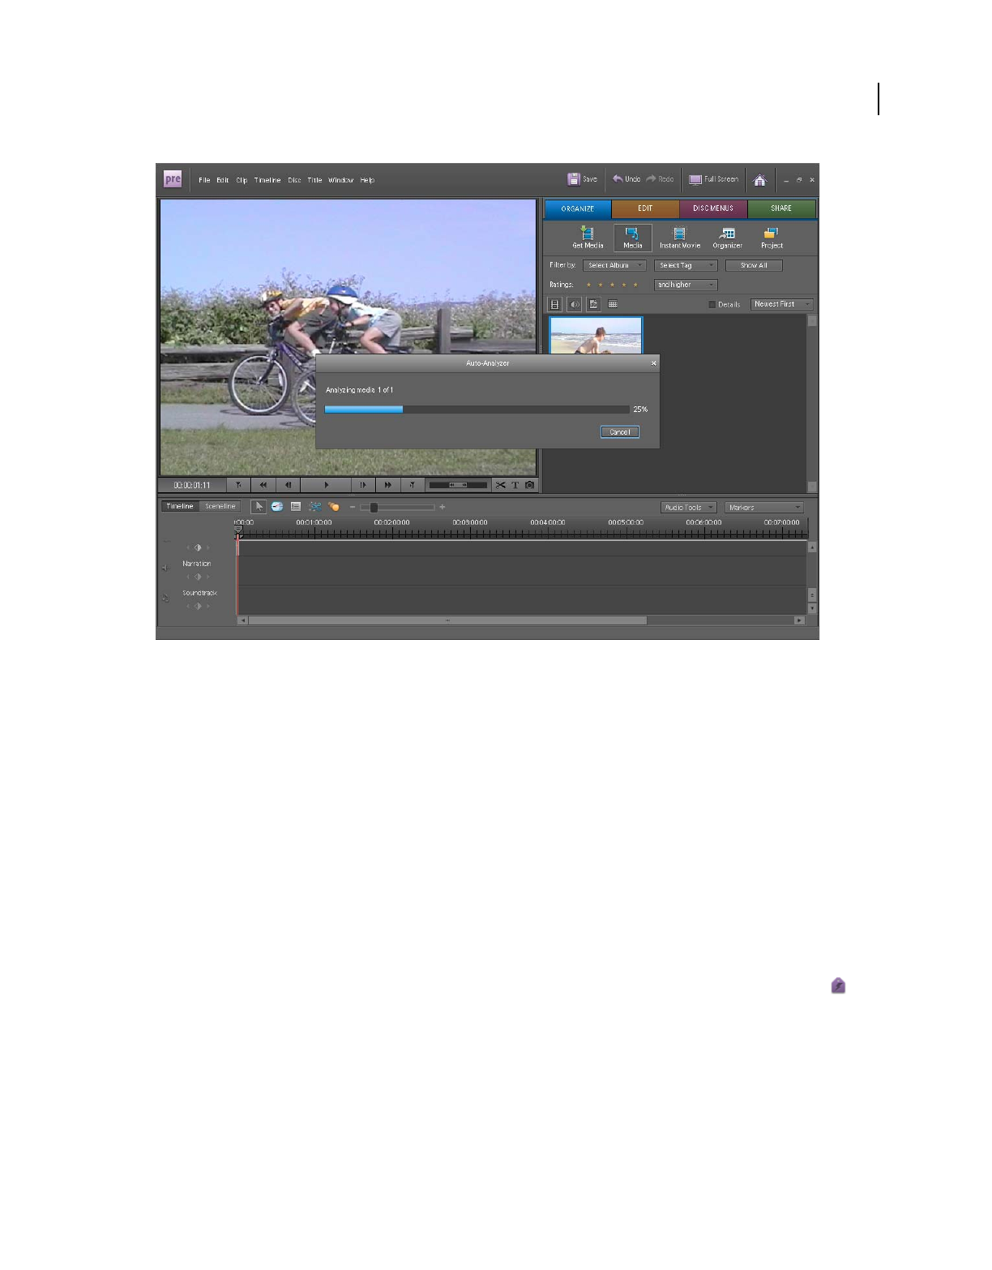Open the home welcome screen icon
Screen dimensions: 992x1270
coord(759,180)
